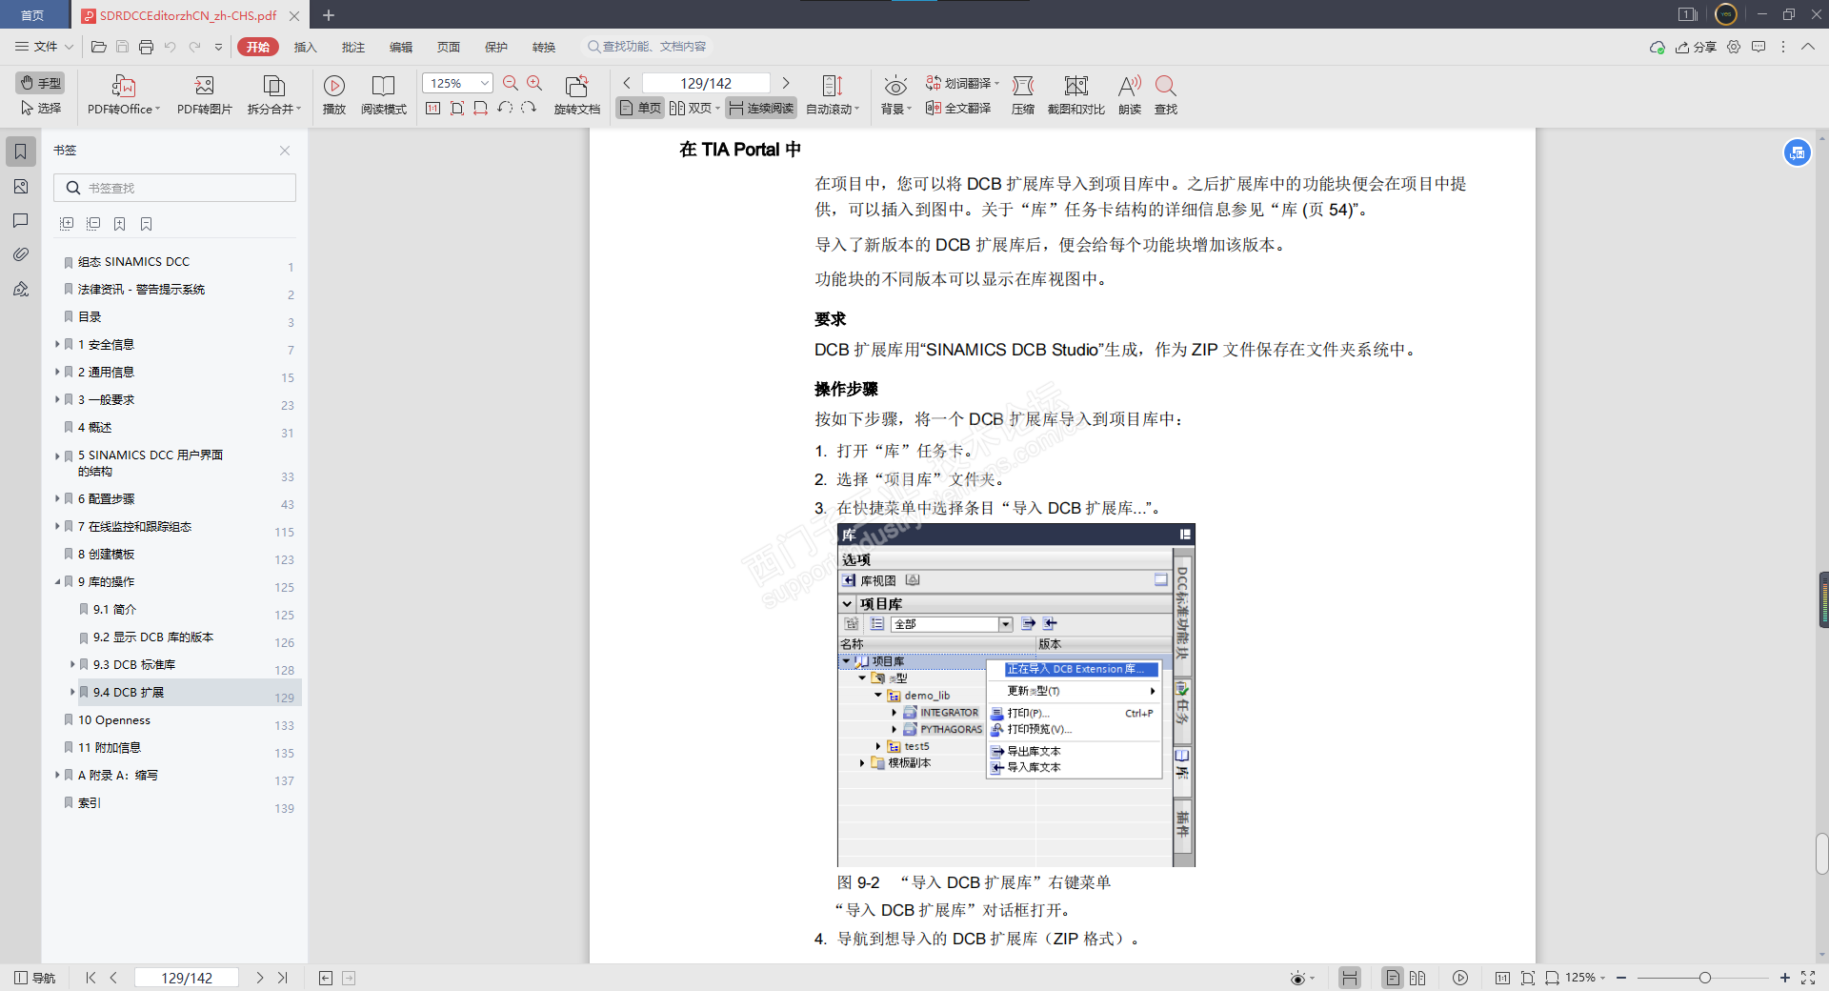This screenshot has height=991, width=1829.
Task: Open the 旋转文档 rotate document tool
Action: 576,87
